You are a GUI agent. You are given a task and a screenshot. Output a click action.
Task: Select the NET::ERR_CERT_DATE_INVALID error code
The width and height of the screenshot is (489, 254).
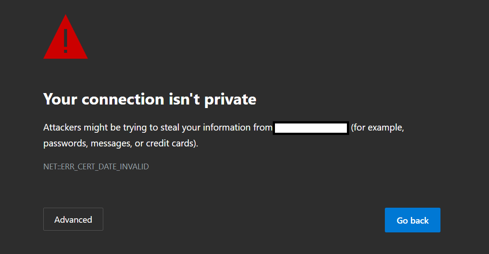tap(96, 166)
